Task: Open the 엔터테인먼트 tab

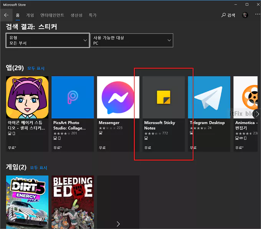Action: click(x=52, y=15)
